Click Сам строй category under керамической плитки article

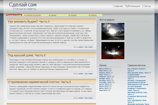pos(88,98)
